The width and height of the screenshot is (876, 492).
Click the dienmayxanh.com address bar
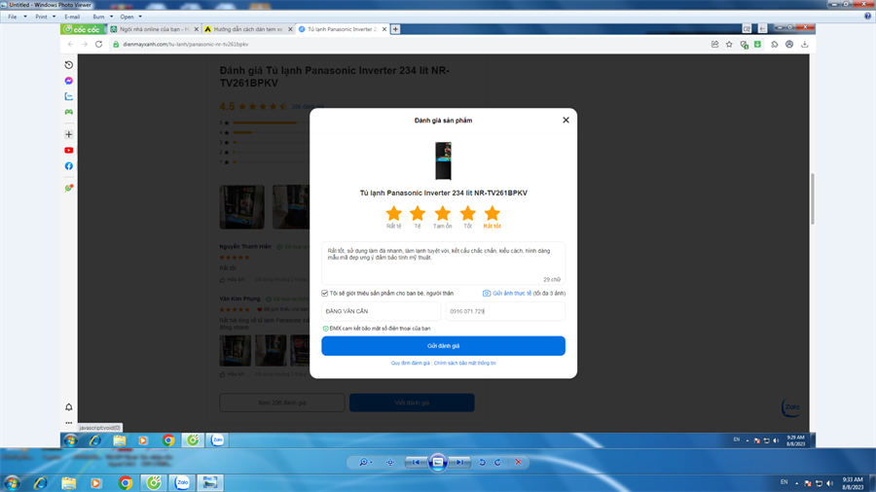pos(408,44)
